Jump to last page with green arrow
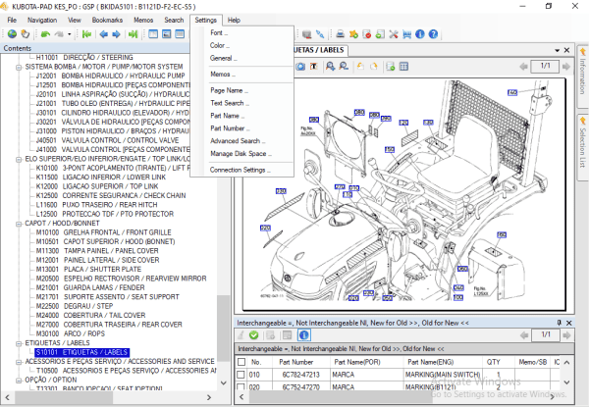The image size is (589, 407). tap(133, 34)
